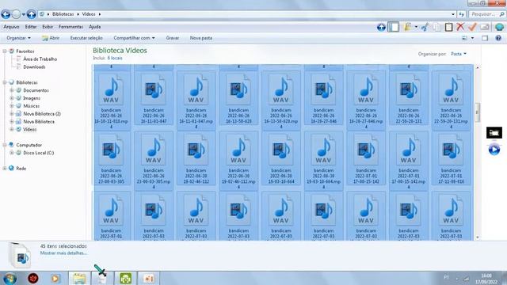Select Computador in sidebar

pyautogui.click(x=29, y=145)
